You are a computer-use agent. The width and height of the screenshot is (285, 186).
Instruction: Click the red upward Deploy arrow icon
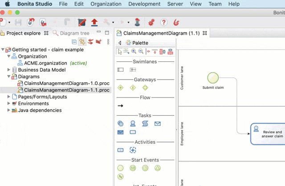[94, 22]
